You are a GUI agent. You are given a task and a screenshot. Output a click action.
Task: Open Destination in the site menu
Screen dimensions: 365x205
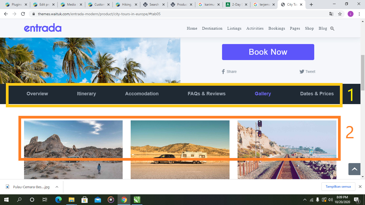[212, 29]
